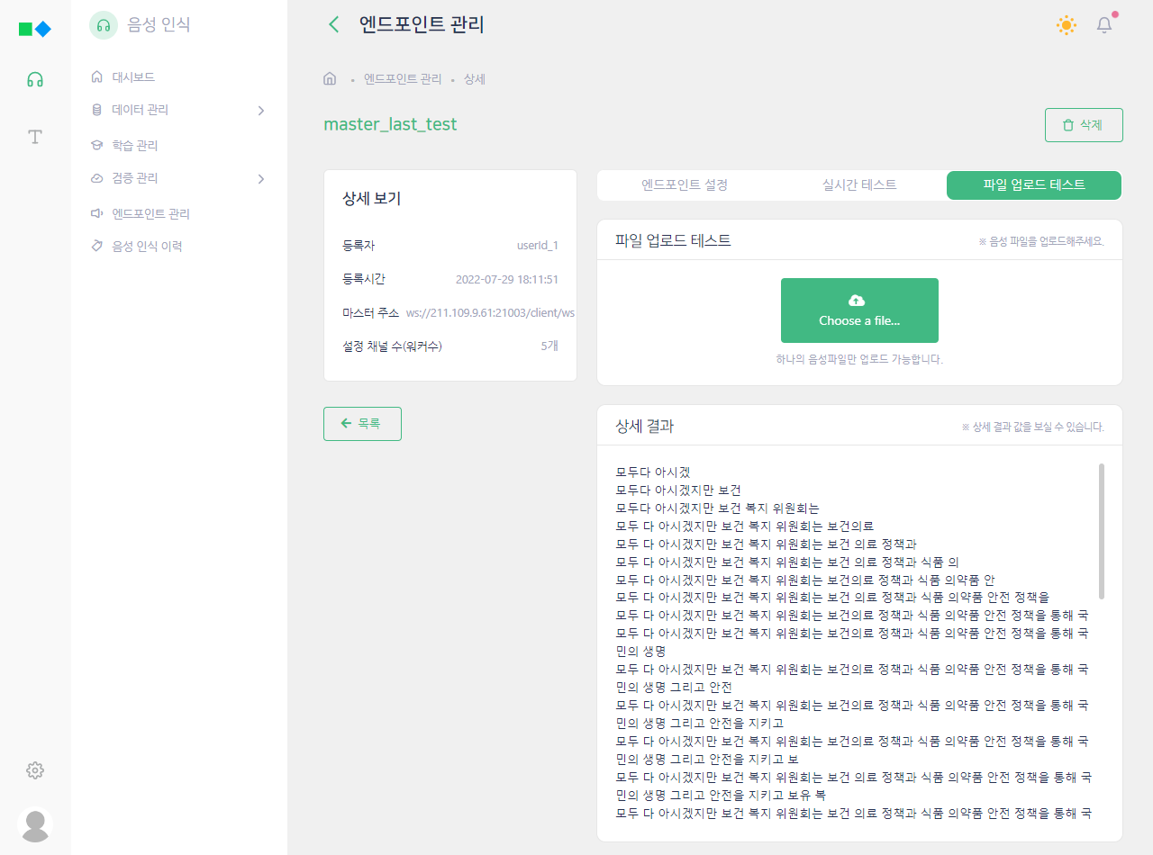Expand the 검증 관리 submenu

tap(260, 179)
